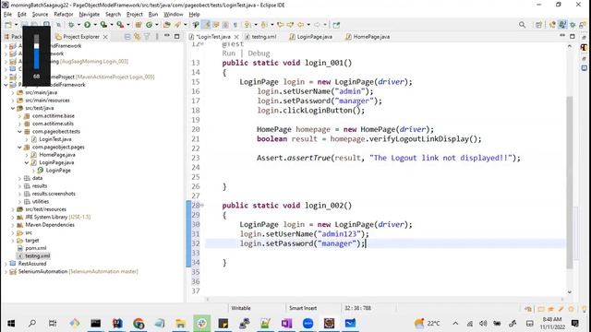Click the Run code lens link
The height and width of the screenshot is (332, 591).
(x=228, y=53)
